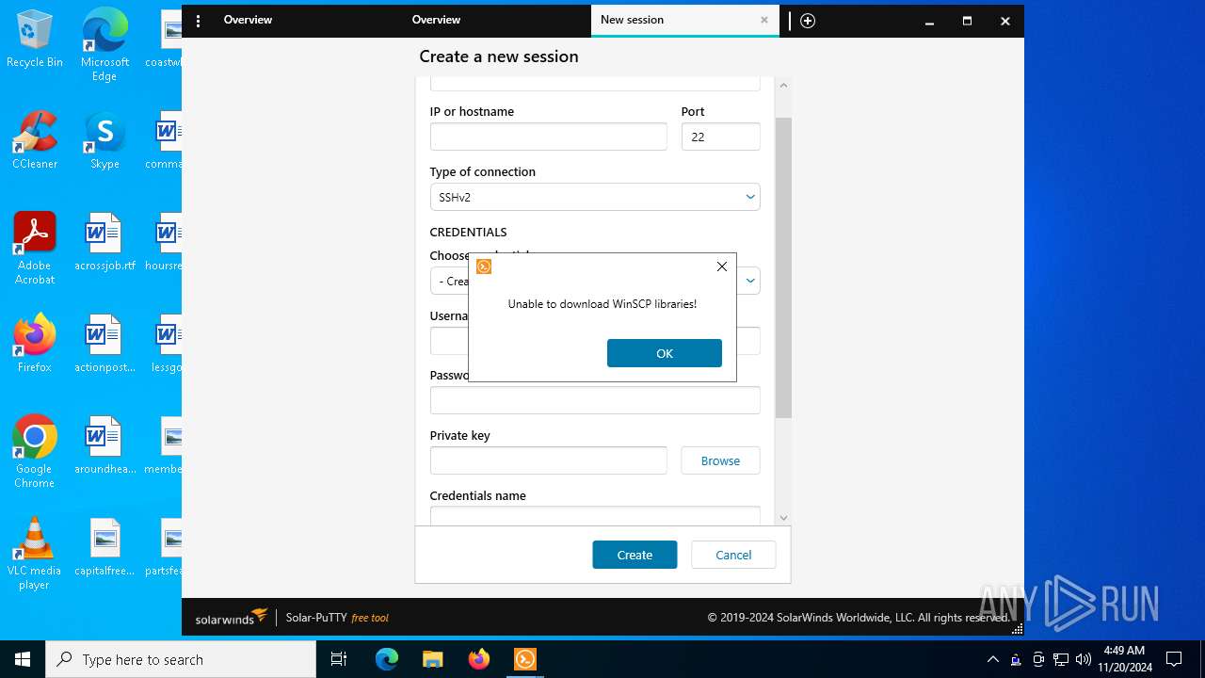1205x678 pixels.
Task: Click the 'Unable to download WinSCP libraries!' message
Action: pyautogui.click(x=602, y=304)
